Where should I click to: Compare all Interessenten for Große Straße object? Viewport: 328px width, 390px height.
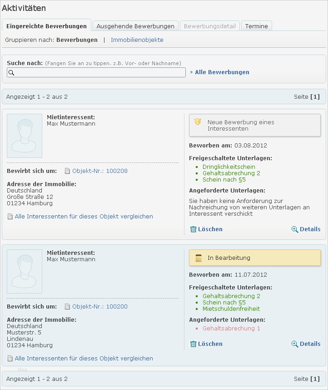tap(84, 217)
